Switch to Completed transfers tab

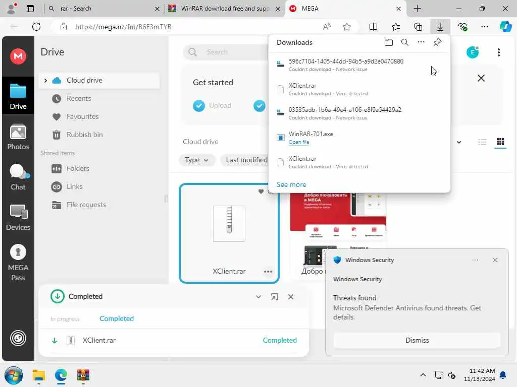(x=117, y=318)
